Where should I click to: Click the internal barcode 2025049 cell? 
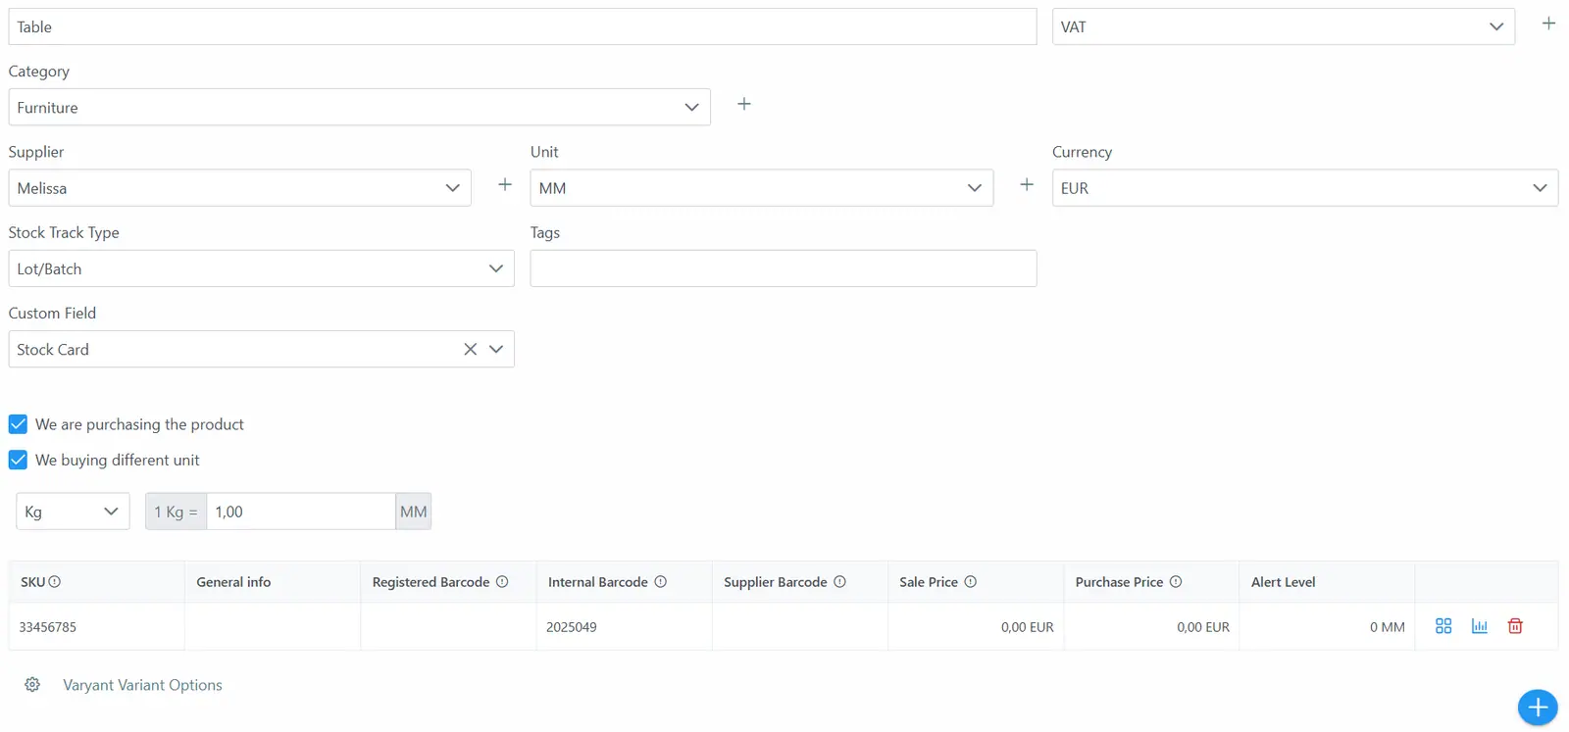[x=624, y=627]
